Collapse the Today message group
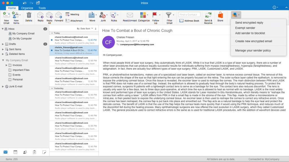Image resolution: width=289 pixels, height=162 pixels. [x=51, y=33]
